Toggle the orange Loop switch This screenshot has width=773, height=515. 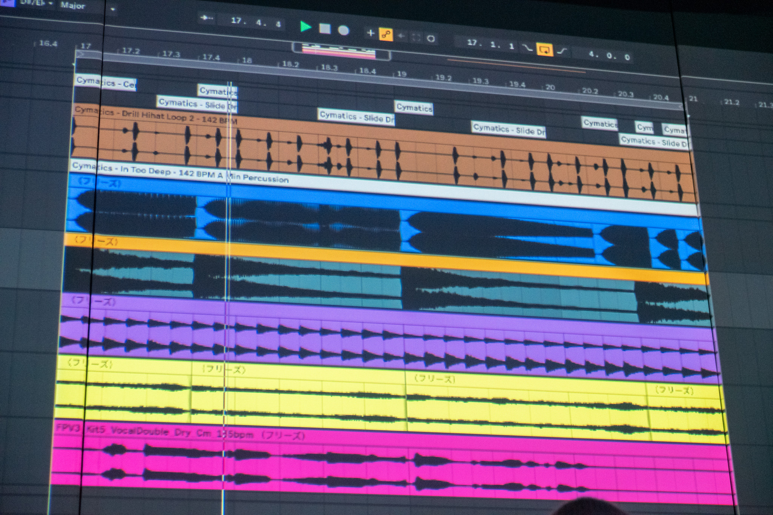544,49
